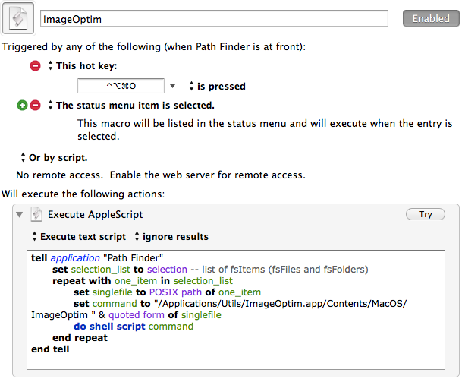Click inside the AppleScript text editor
This screenshot has width=462, height=379.
coord(236,310)
